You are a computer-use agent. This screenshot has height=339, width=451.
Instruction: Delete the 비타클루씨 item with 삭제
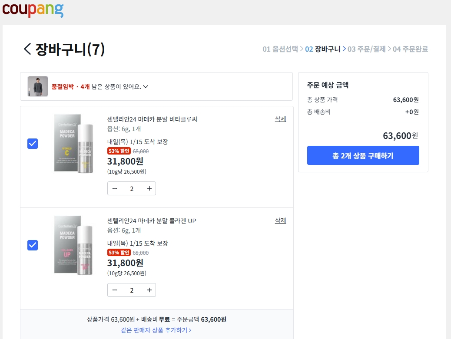(x=280, y=119)
